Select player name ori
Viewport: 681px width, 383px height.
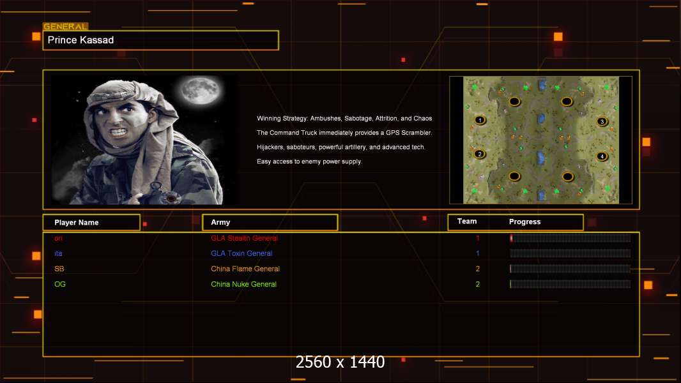tap(58, 238)
